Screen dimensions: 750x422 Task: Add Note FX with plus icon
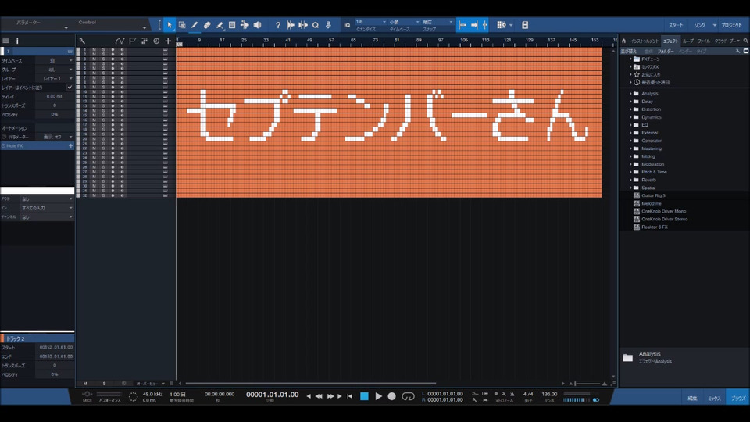(x=71, y=145)
